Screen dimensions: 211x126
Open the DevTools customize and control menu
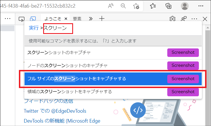click(x=194, y=19)
